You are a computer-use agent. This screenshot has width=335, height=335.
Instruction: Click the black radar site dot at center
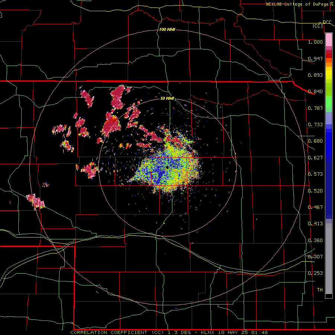click(x=167, y=167)
